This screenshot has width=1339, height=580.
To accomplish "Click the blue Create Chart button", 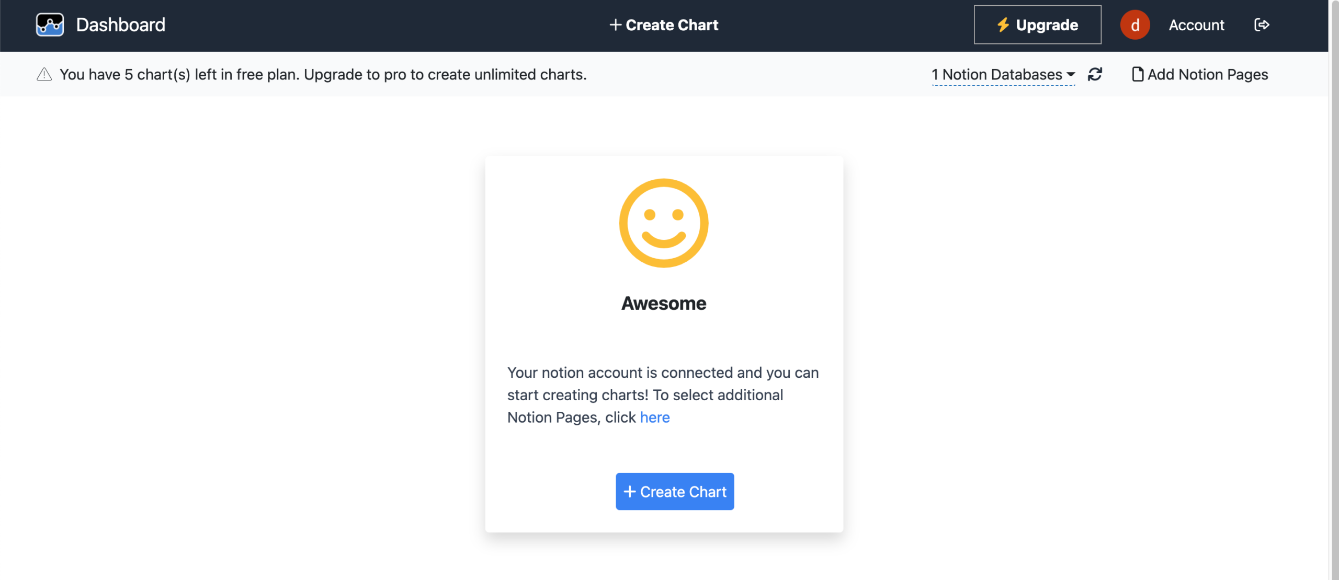I will tap(675, 491).
